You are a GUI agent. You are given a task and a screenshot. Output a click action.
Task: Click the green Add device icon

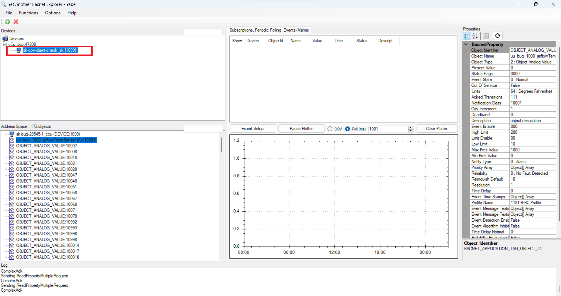click(8, 22)
